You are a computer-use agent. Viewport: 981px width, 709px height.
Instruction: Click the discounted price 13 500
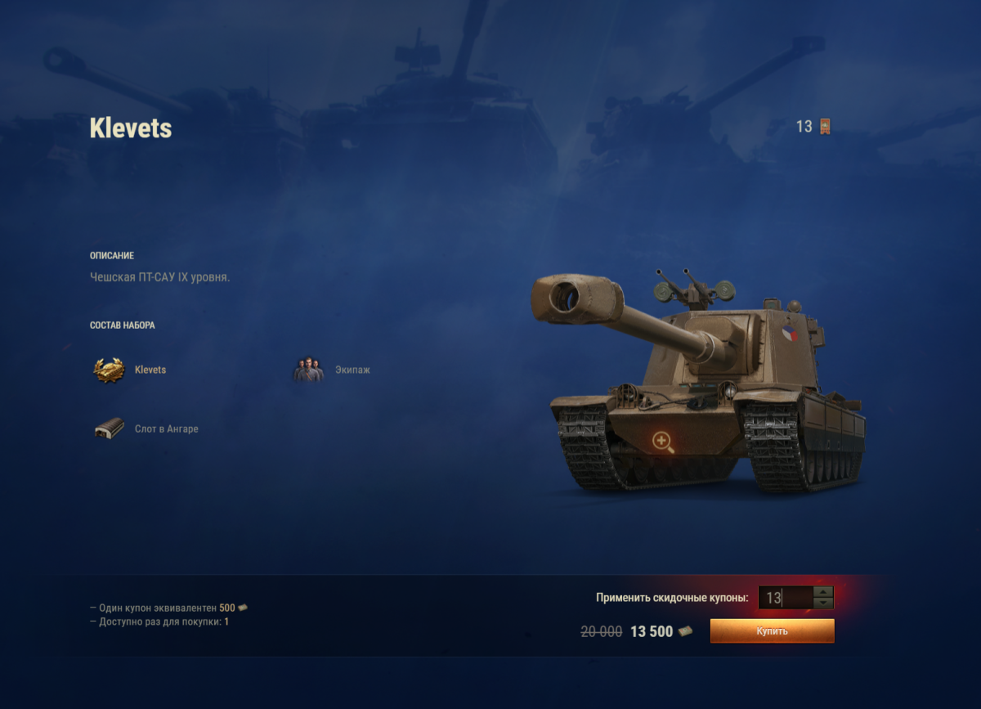(x=652, y=632)
